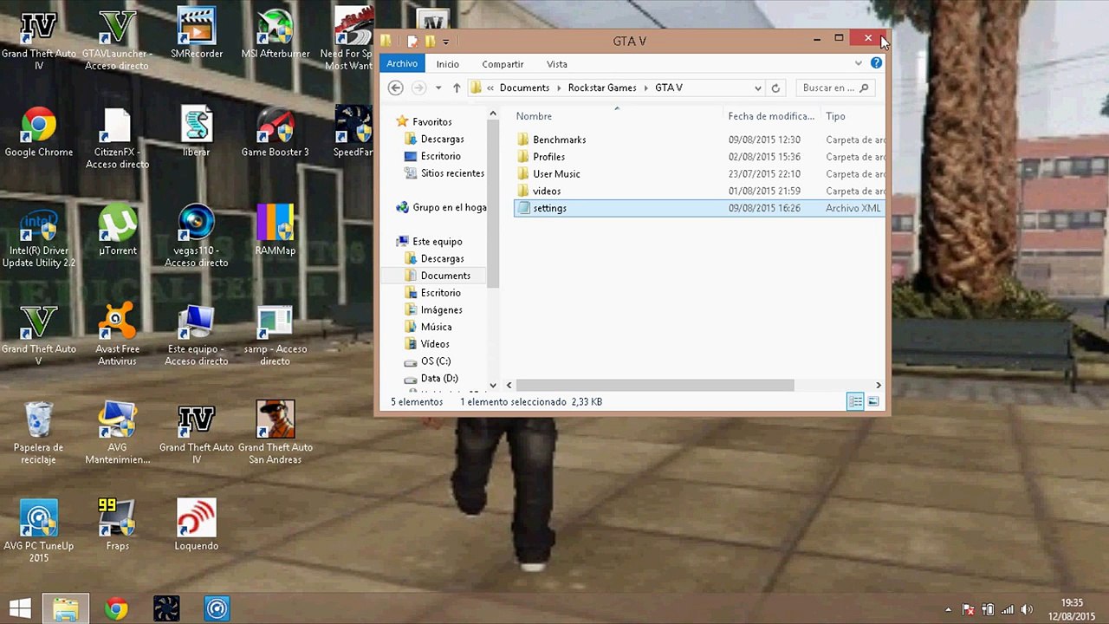Viewport: 1109px width, 624px height.
Task: Open the vegas110 desktop shortcut
Action: 196,237
